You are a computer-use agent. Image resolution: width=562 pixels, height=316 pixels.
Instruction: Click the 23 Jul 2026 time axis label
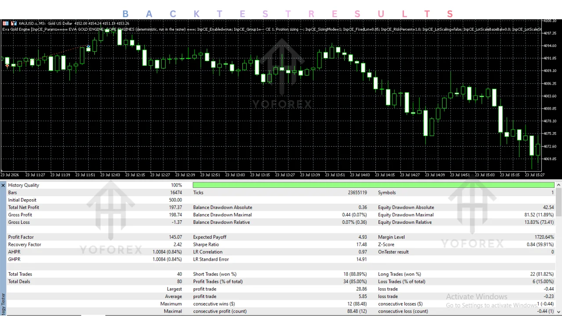[x=10, y=175]
